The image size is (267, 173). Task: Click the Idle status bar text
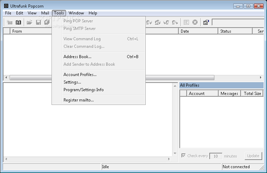coord(105,167)
